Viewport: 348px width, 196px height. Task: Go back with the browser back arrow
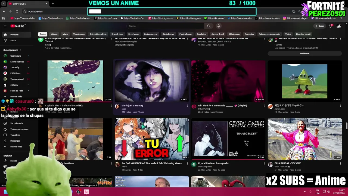pos(4,11)
